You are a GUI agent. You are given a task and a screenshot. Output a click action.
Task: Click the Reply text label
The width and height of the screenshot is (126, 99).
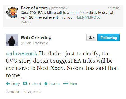(x=16, y=84)
